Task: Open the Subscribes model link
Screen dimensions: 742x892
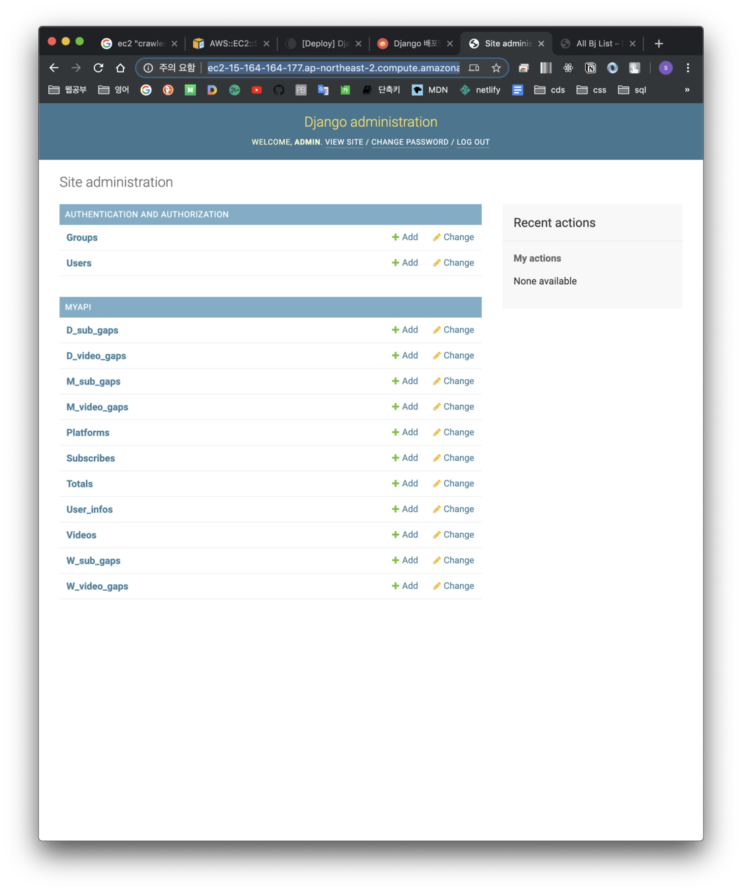Action: (91, 458)
